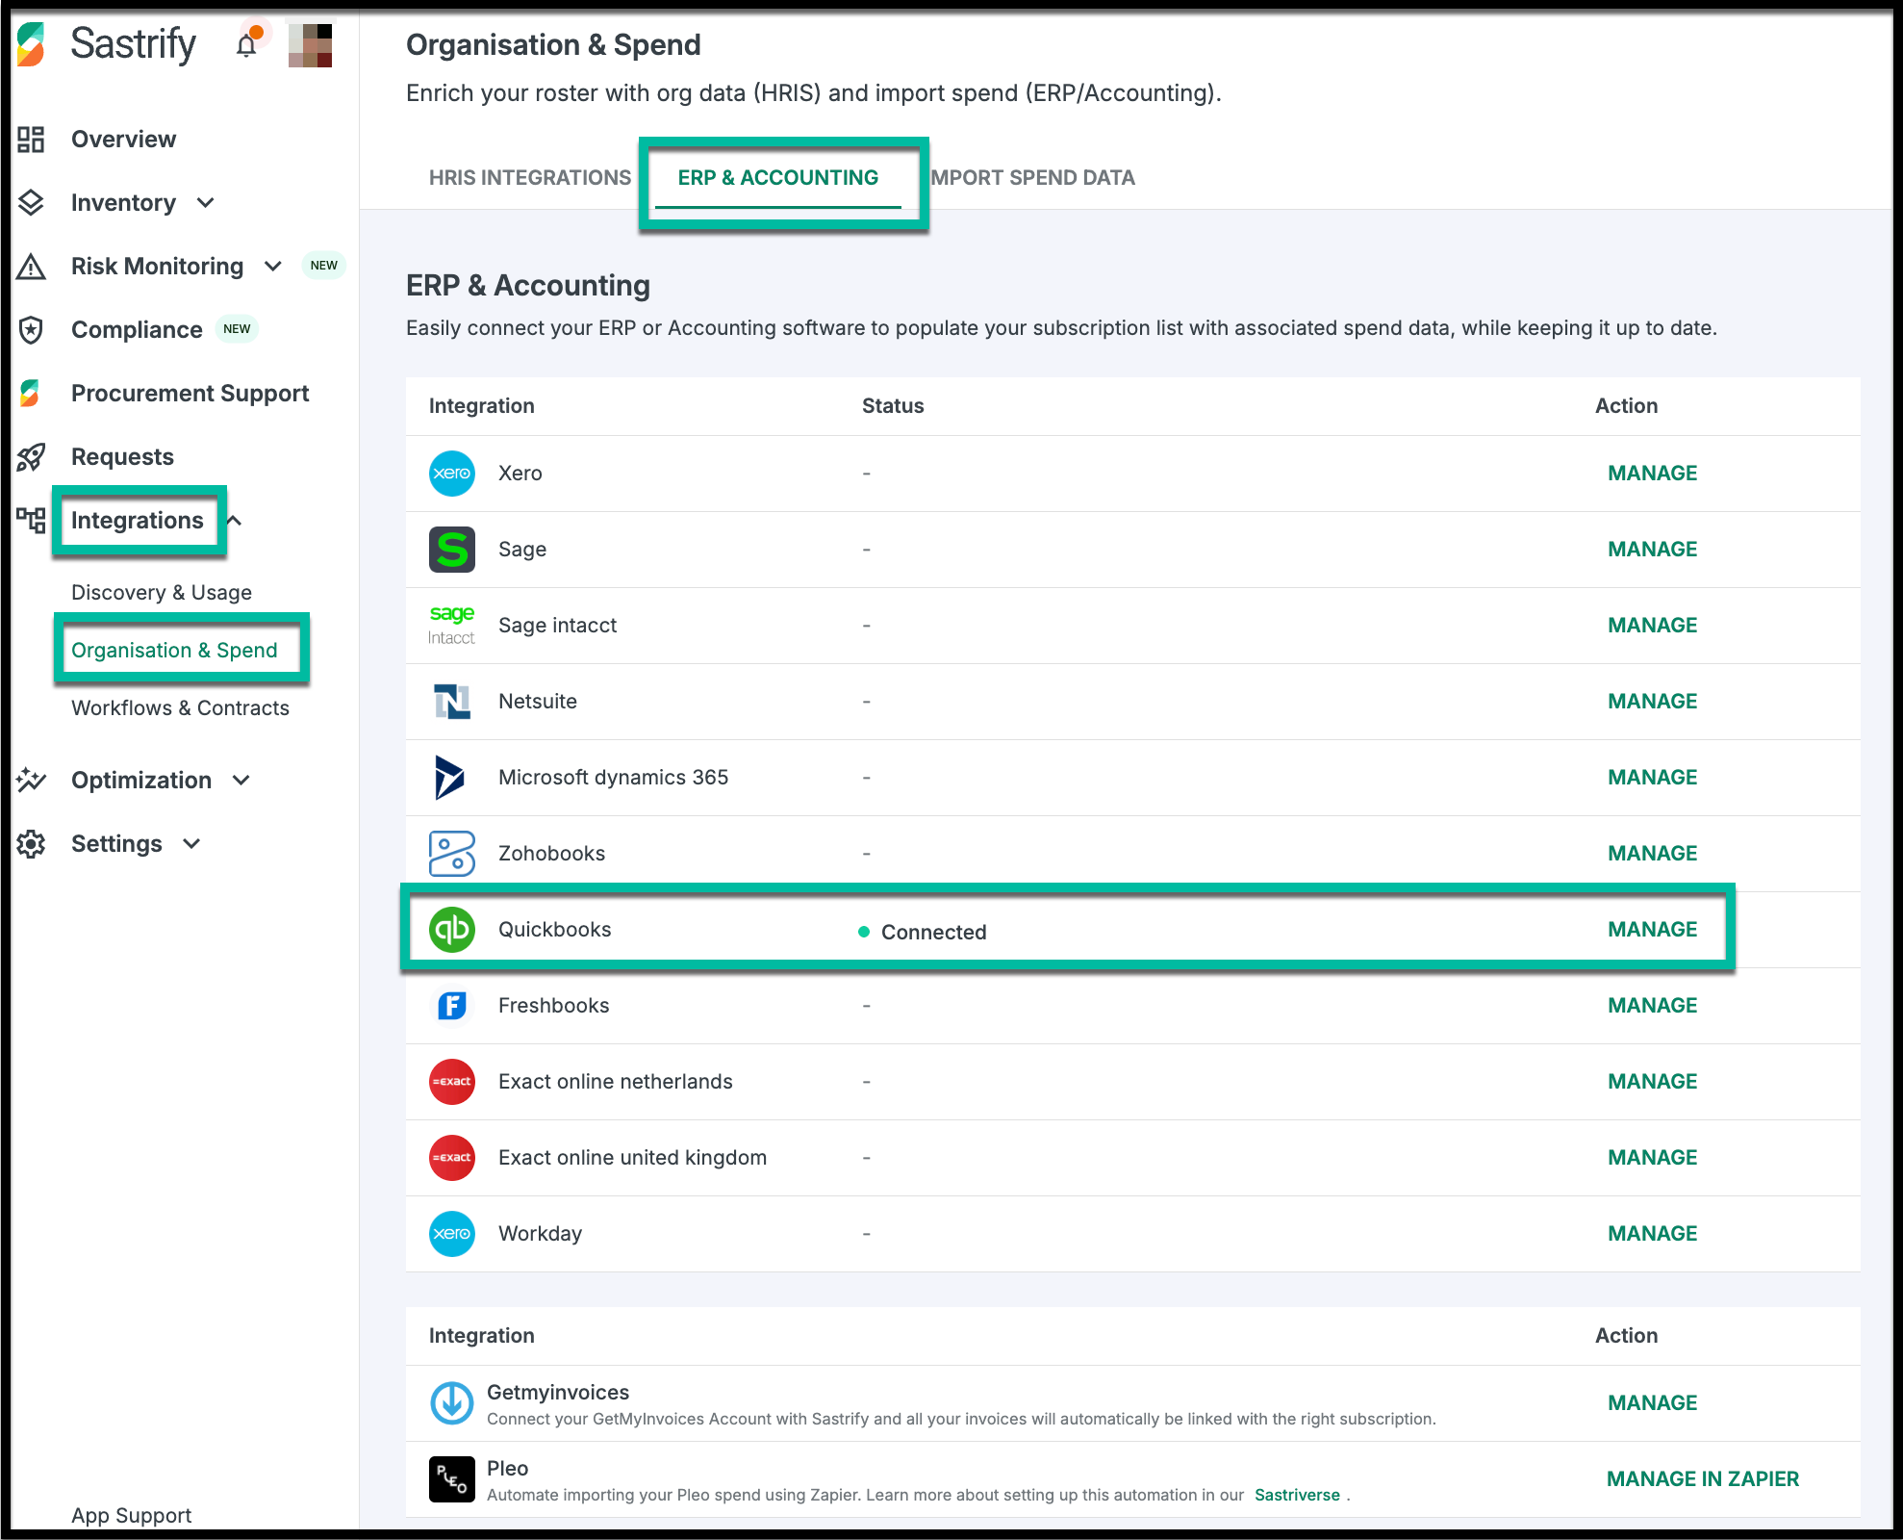
Task: Manage the Freshbooks integration
Action: click(1653, 1006)
